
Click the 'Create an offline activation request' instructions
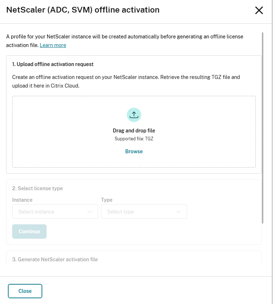point(126,80)
